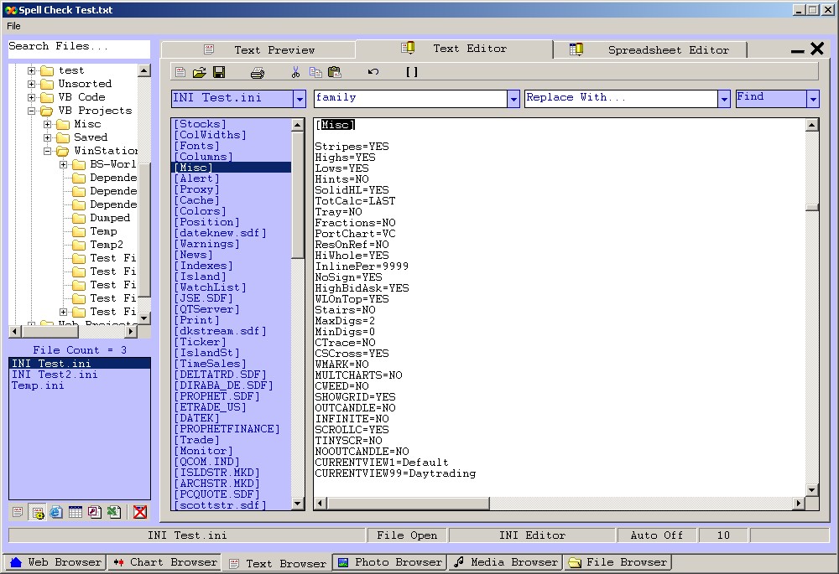Open the File Browser bottom tab
This screenshot has height=574, width=839.
[618, 562]
